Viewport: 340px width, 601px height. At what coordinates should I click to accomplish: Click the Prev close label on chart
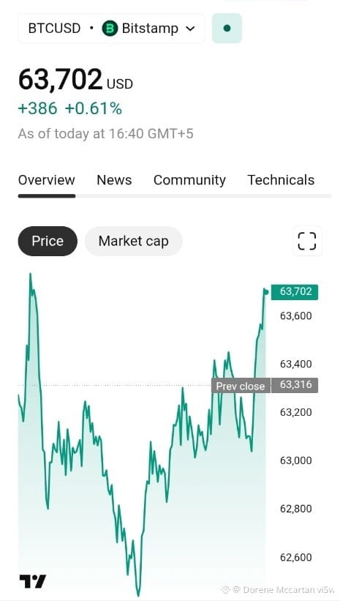[x=241, y=386]
